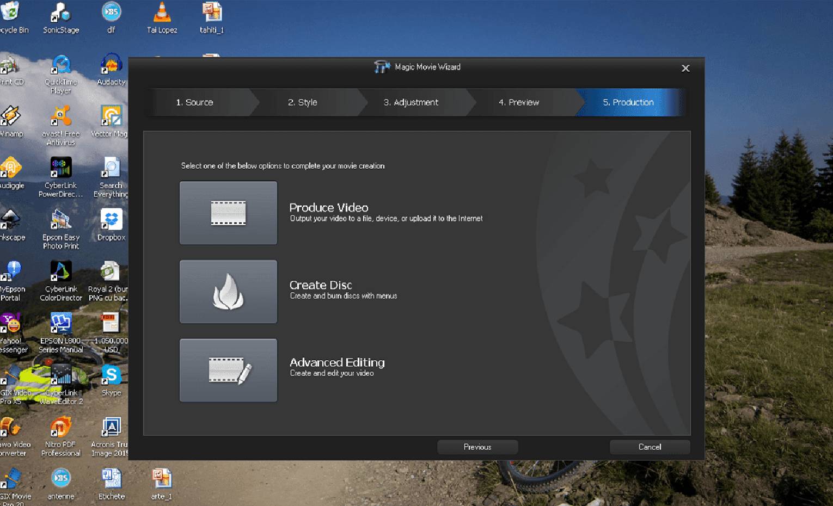
Task: Cancel the Magic Movie Wizard
Action: click(x=649, y=447)
